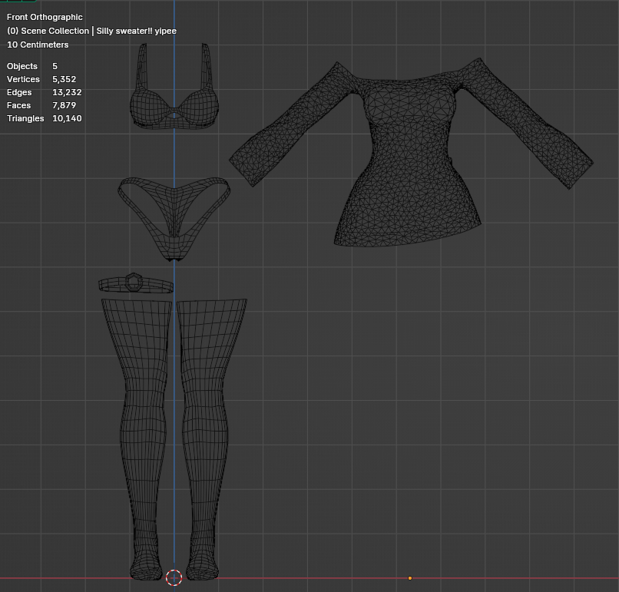Click the garter band strap mesh
Image resolution: width=619 pixels, height=592 pixels.
pyautogui.click(x=136, y=284)
